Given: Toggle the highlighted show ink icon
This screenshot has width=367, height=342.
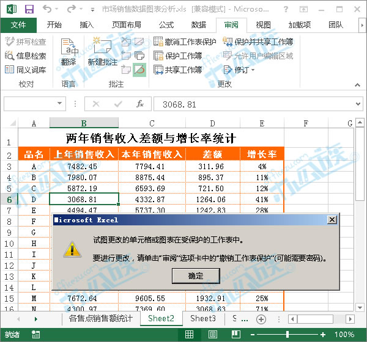Looking at the screenshot, I should 139,70.
